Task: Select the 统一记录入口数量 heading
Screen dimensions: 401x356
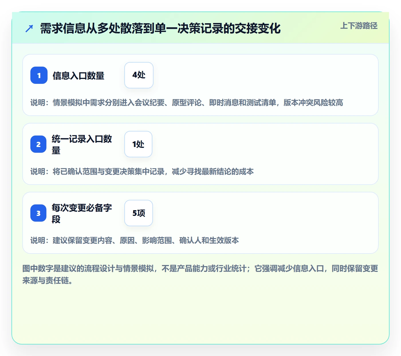Action: point(82,144)
